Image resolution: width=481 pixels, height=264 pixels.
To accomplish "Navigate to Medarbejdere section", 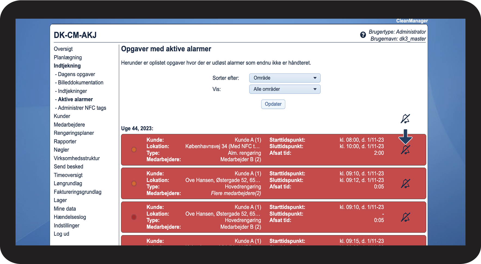I will tap(69, 125).
